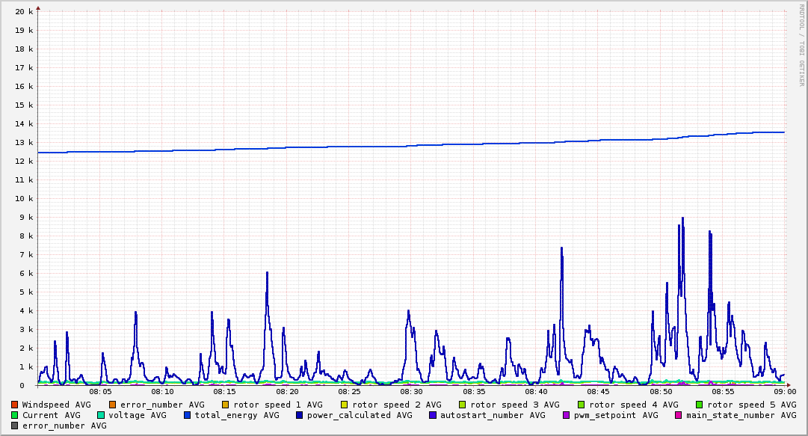Click the yellow rotor speed 2 AVG swatch
Viewport: 808px width, 436px height.
345,405
